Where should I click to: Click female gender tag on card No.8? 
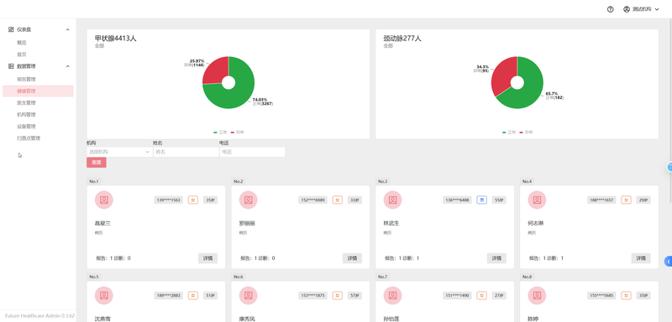[x=627, y=295]
